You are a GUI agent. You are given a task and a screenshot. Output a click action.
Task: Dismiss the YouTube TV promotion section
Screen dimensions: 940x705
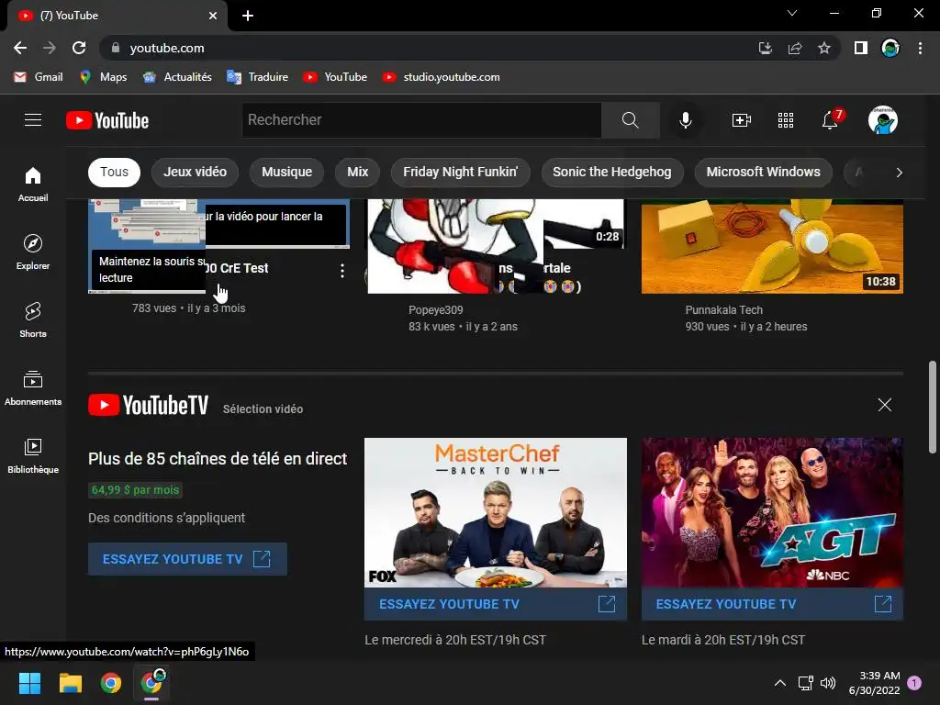[x=885, y=405]
